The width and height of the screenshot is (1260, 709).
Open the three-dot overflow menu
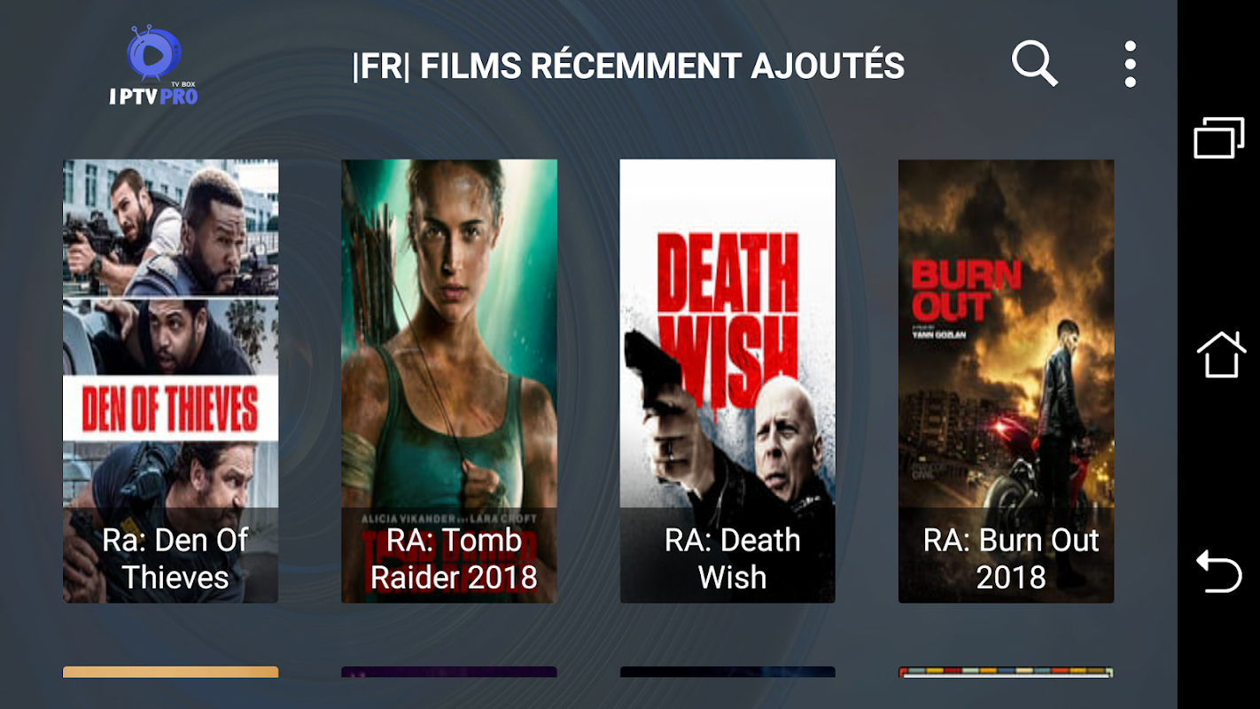pos(1130,64)
